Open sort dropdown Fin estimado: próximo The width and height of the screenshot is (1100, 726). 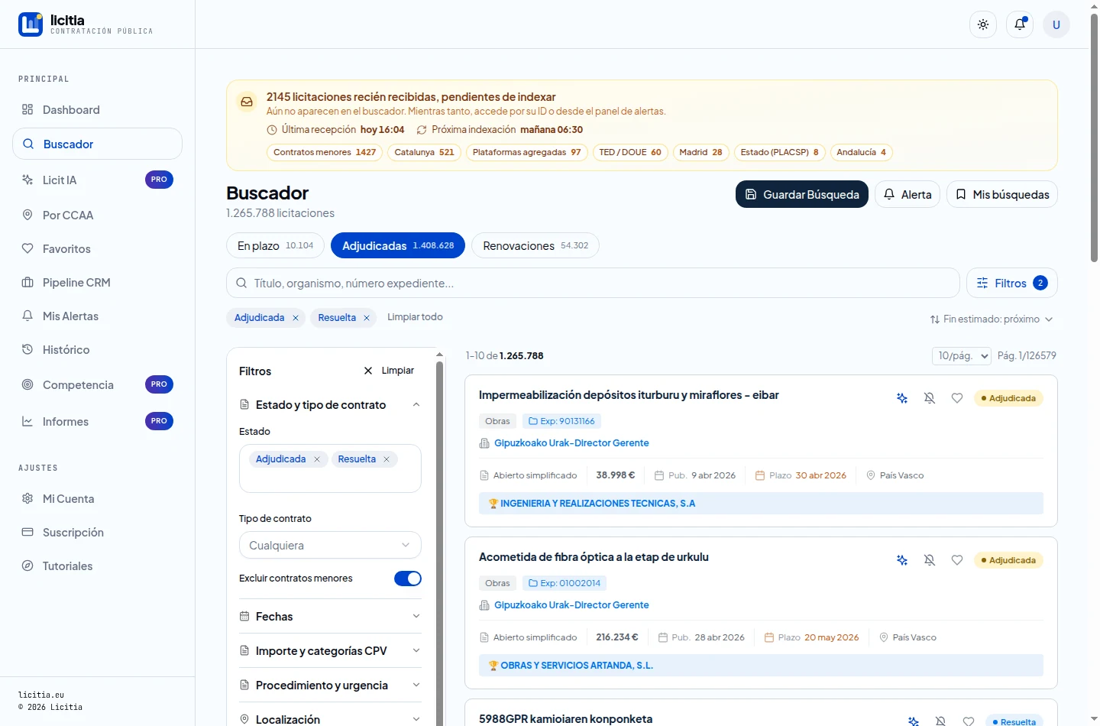click(992, 319)
